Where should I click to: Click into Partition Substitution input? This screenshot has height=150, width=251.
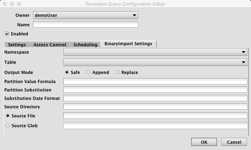tap(155, 90)
